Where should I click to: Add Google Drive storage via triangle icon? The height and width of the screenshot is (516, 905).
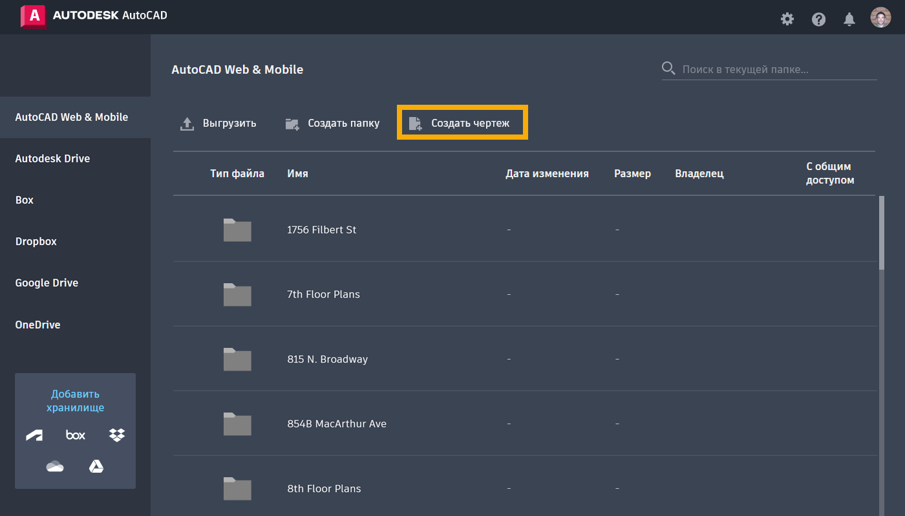tap(96, 466)
